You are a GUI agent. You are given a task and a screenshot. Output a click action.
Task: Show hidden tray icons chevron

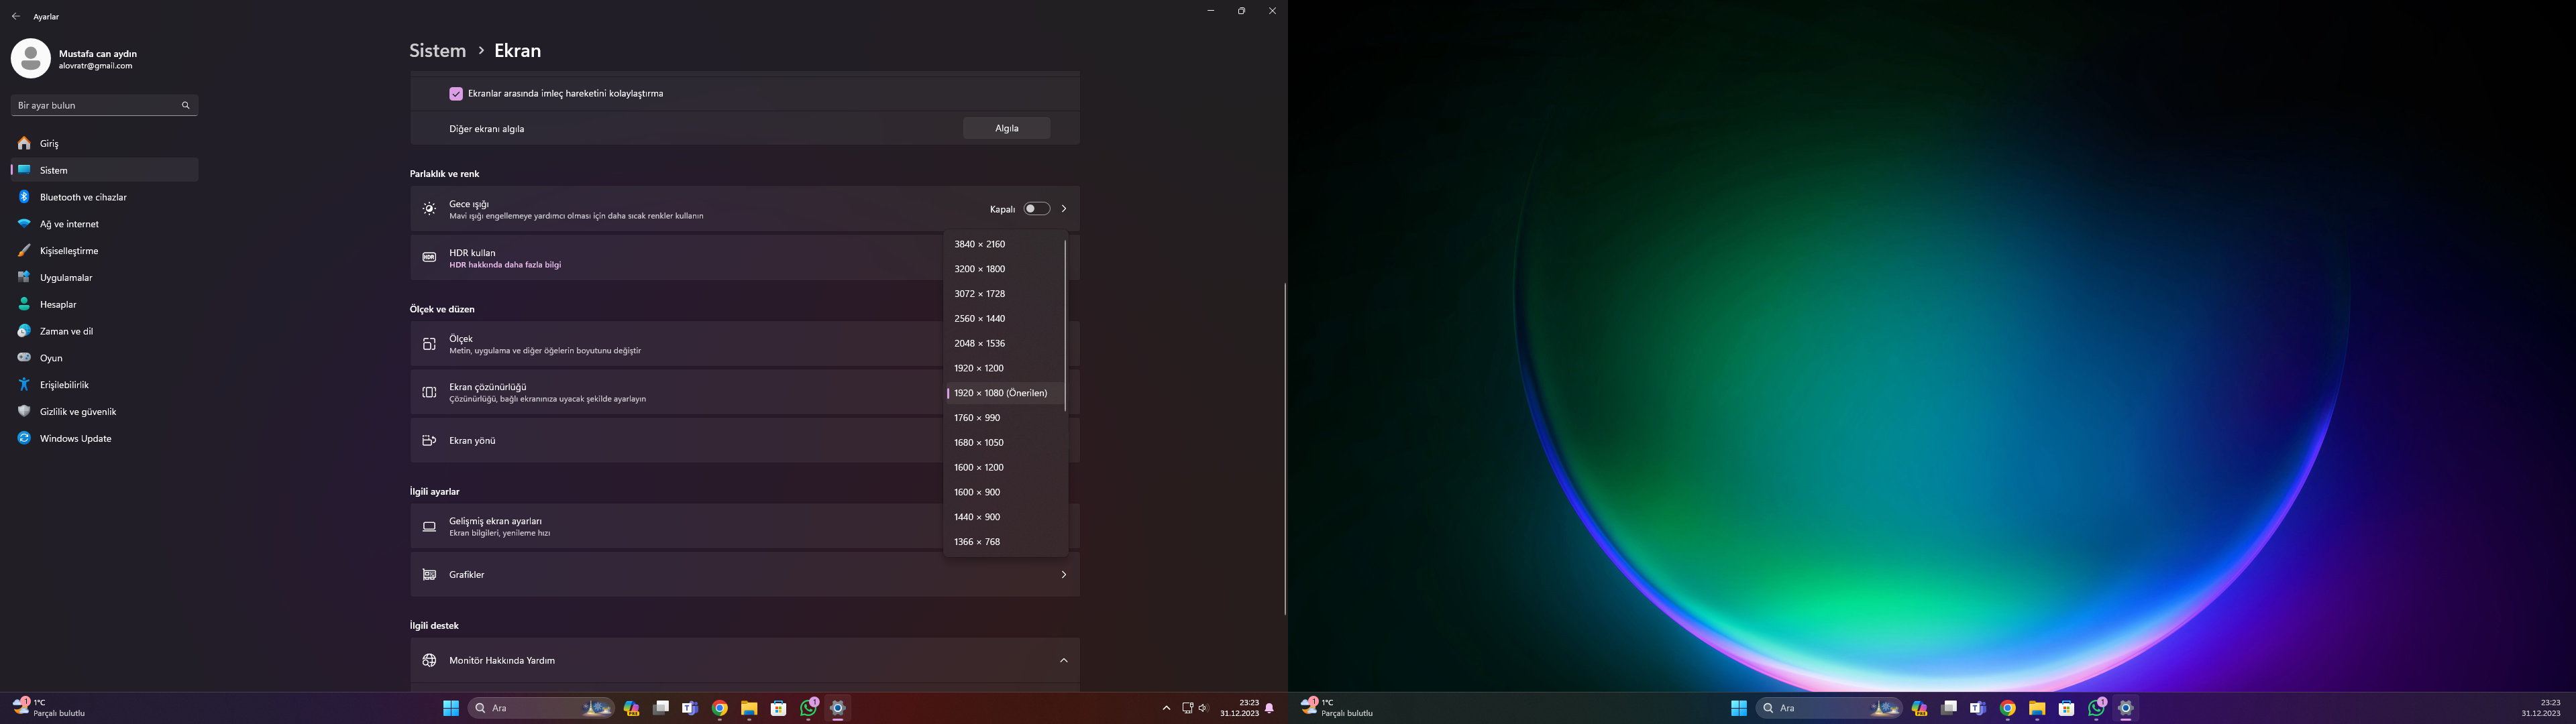pyautogui.click(x=1166, y=708)
